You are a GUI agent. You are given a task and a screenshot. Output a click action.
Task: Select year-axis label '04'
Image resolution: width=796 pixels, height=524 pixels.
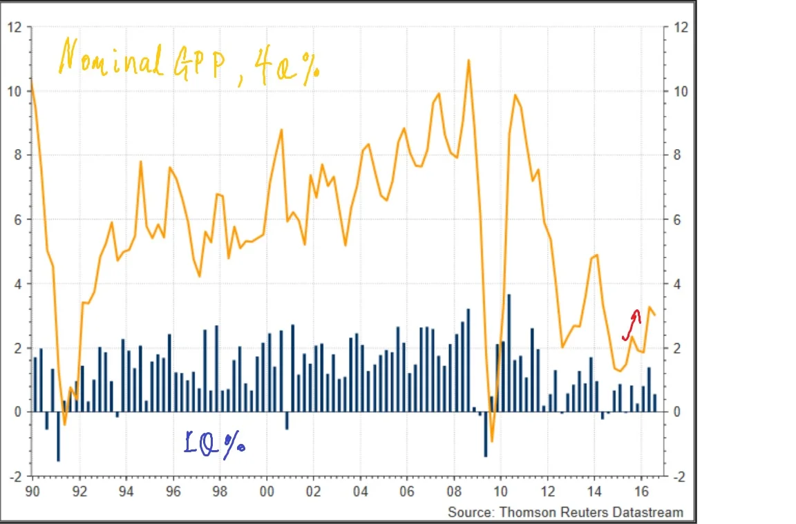(x=361, y=491)
